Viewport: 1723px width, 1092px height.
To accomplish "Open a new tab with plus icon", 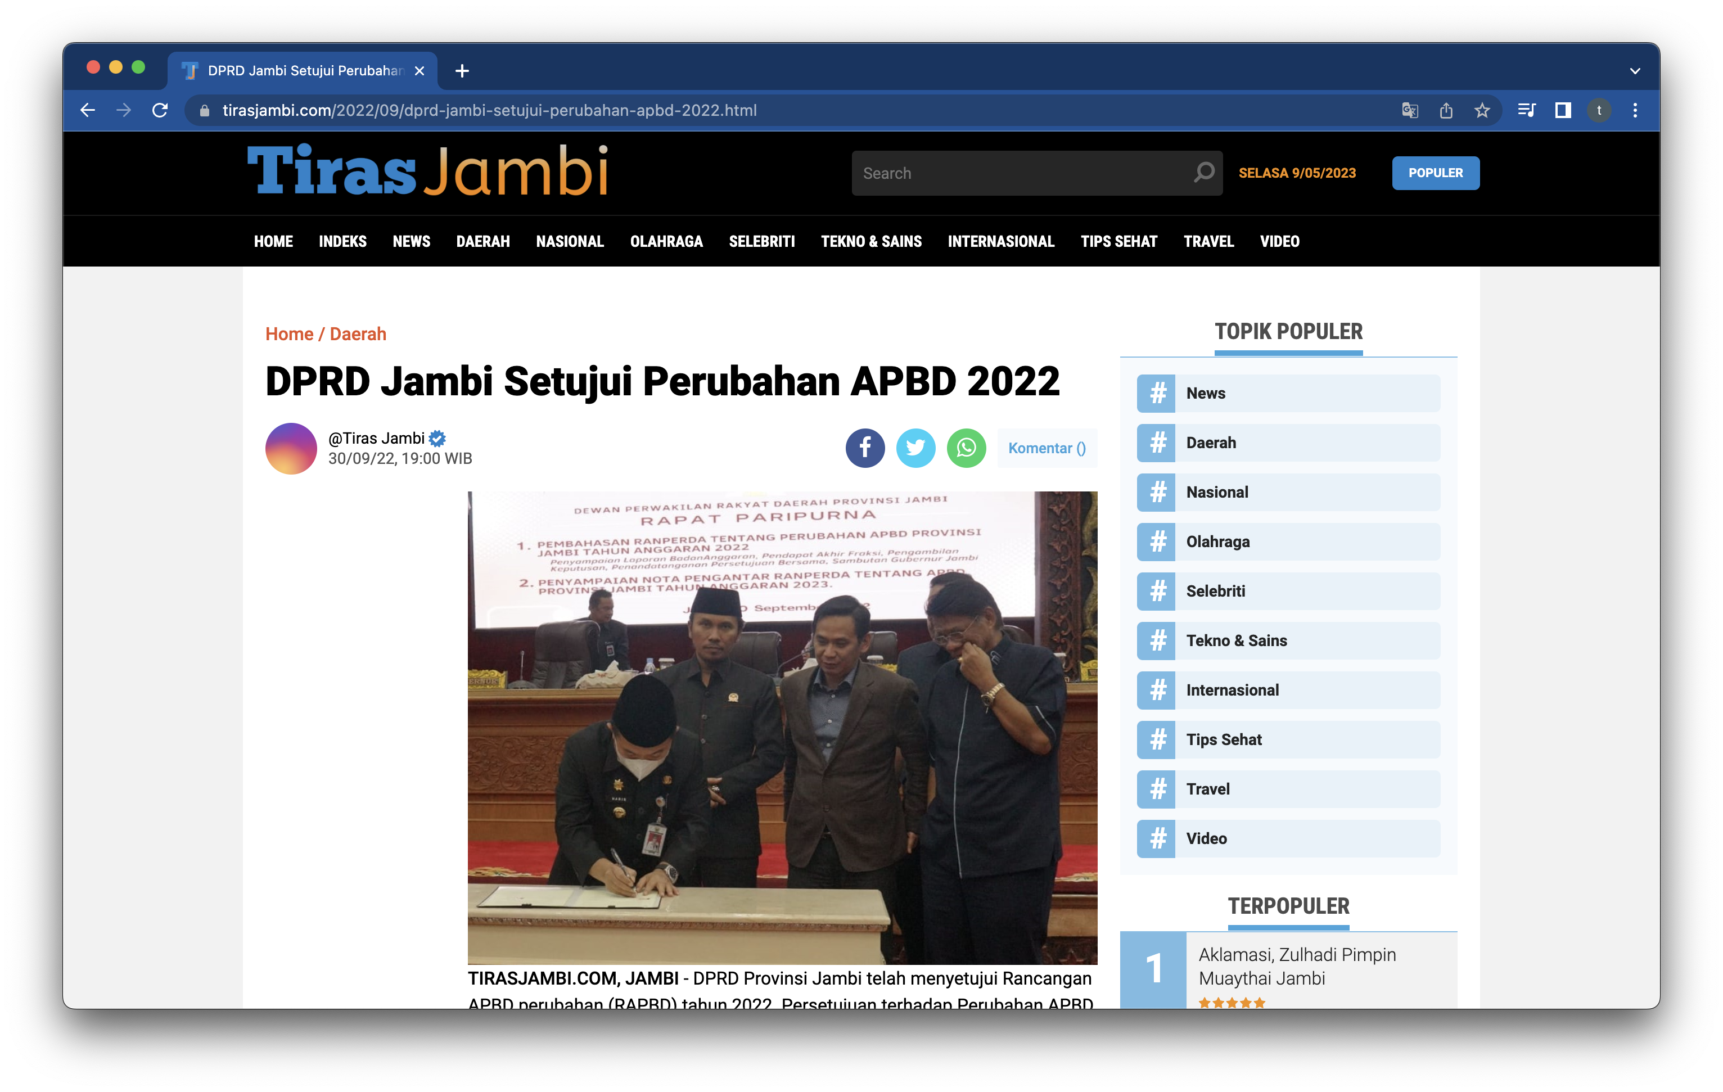I will tap(462, 71).
